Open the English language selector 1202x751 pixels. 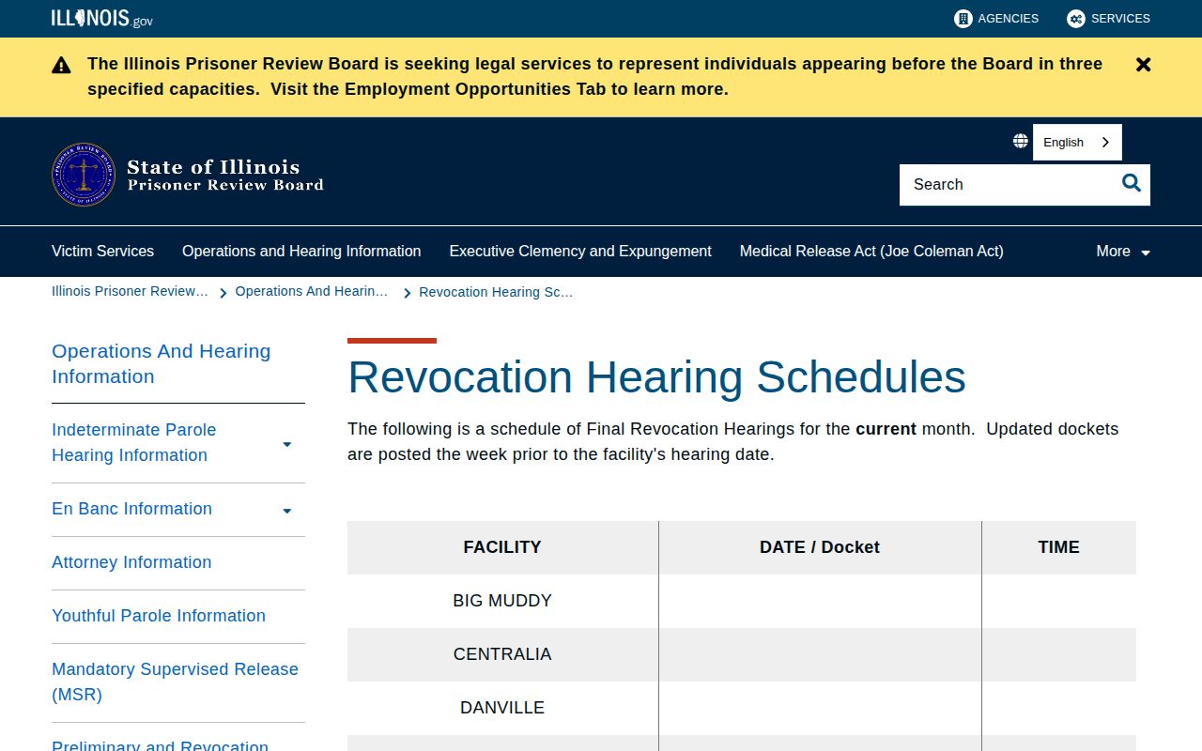coord(1077,142)
